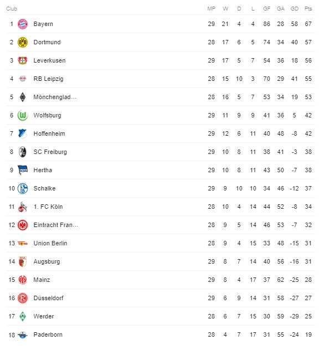Click the Düsseldorf red circular crest
The height and width of the screenshot is (350, 319).
pos(23,298)
